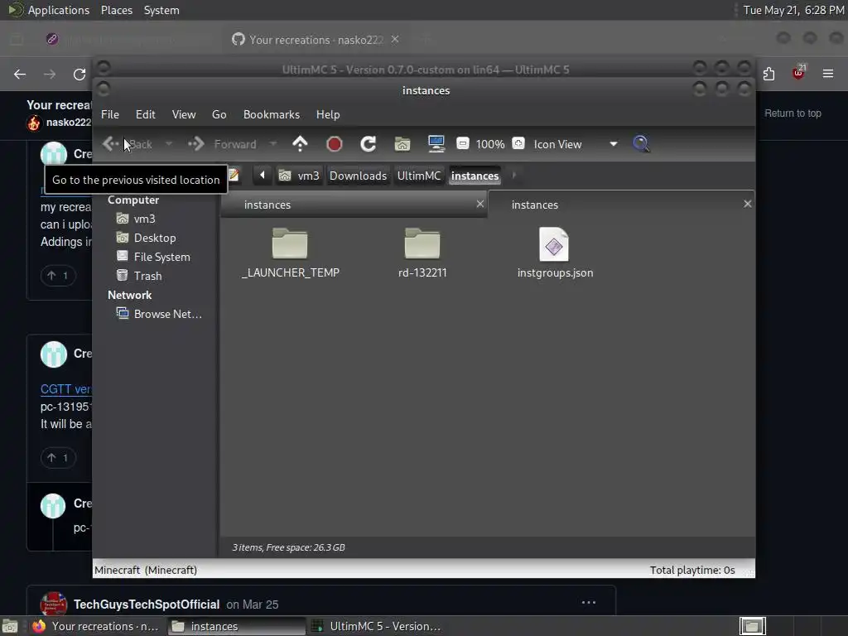Zoom in with the plus icon
The width and height of the screenshot is (848, 636).
tap(518, 143)
